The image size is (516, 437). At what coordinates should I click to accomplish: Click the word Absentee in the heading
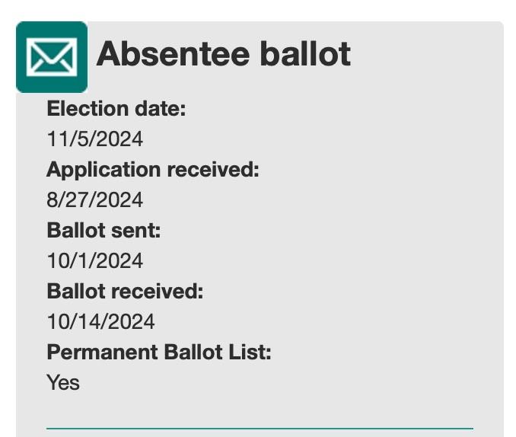(x=173, y=54)
